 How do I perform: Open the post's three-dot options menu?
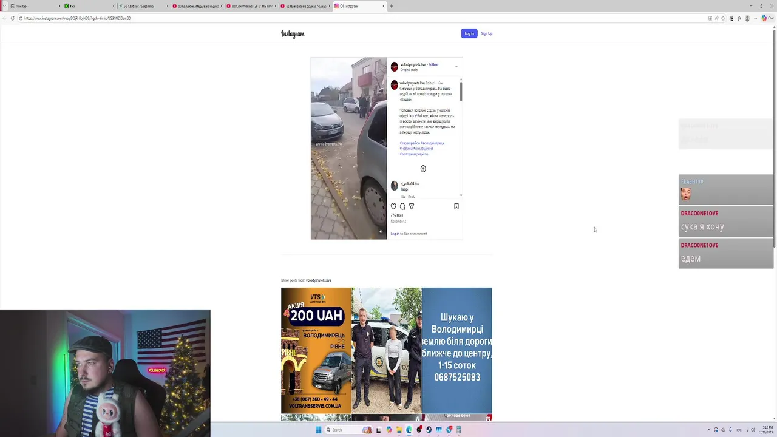456,67
